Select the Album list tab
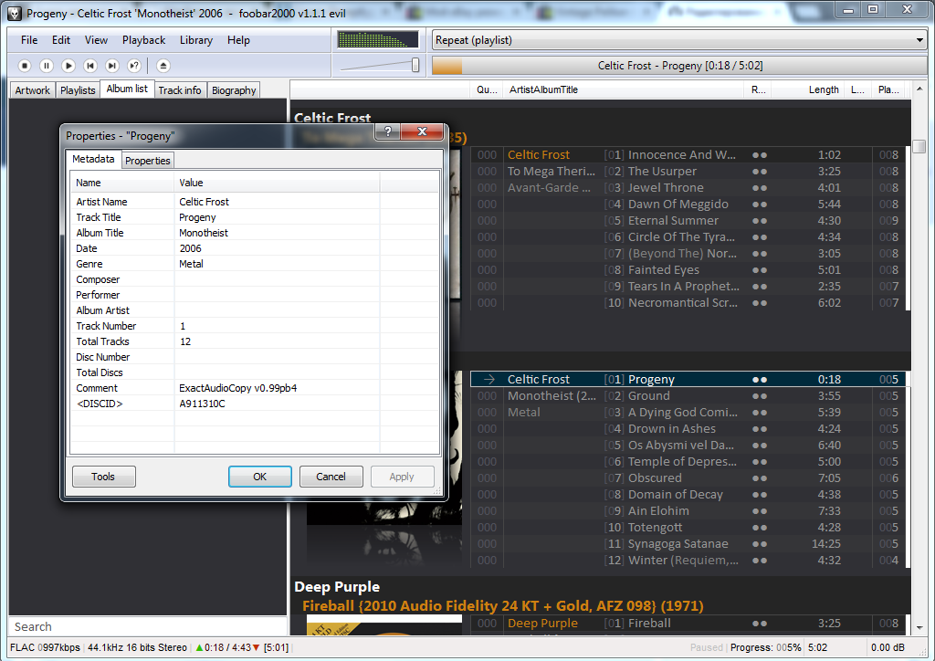The height and width of the screenshot is (661, 935). point(127,89)
